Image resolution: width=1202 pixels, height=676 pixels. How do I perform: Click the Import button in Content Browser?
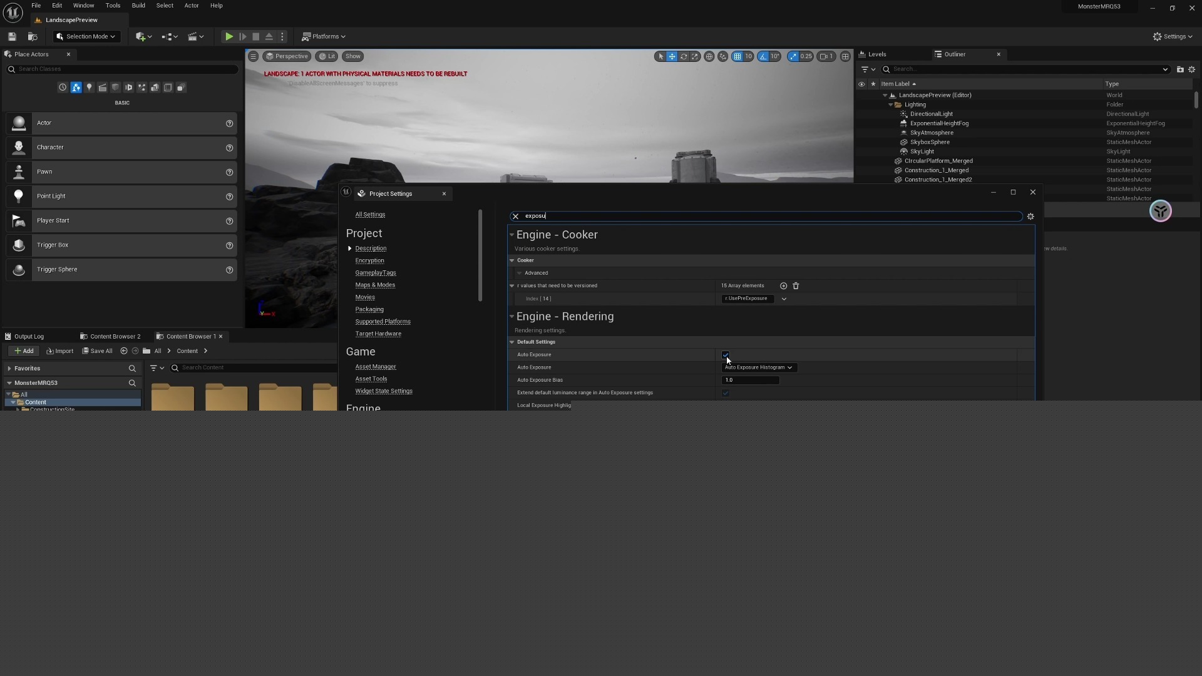tap(60, 351)
